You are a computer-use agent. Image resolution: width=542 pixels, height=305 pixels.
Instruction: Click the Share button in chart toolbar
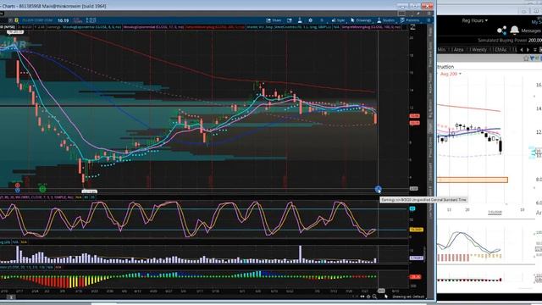pos(274,20)
